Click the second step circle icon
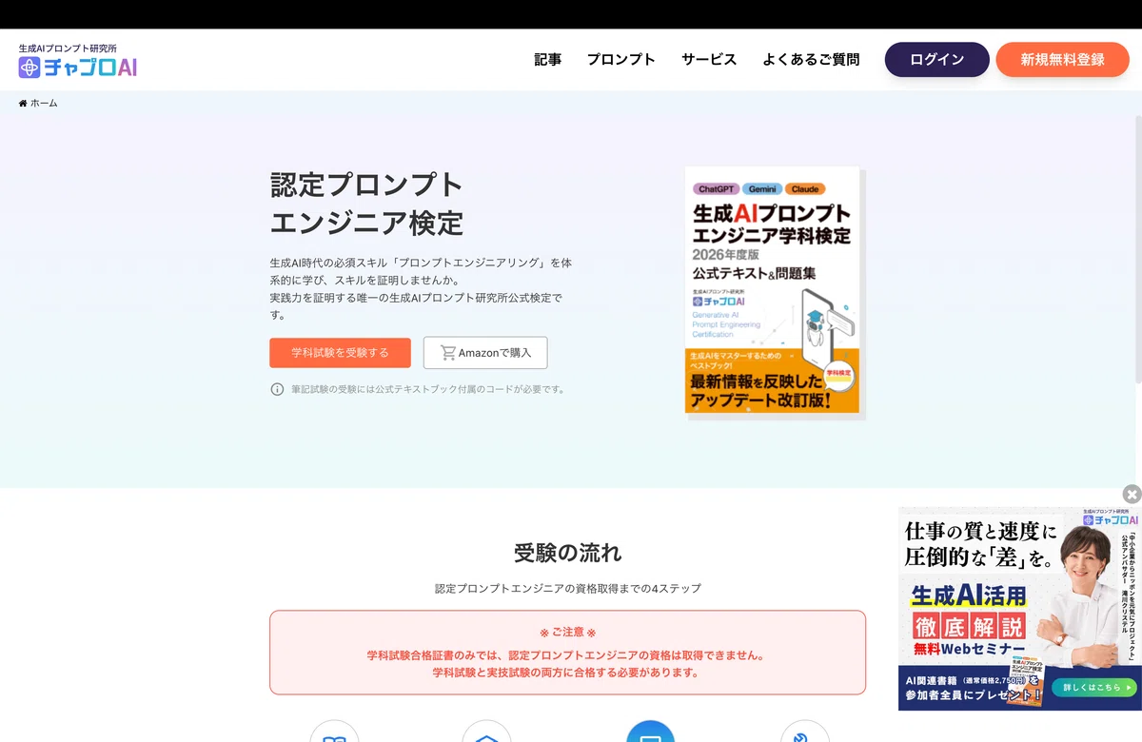This screenshot has width=1142, height=742. [x=486, y=736]
